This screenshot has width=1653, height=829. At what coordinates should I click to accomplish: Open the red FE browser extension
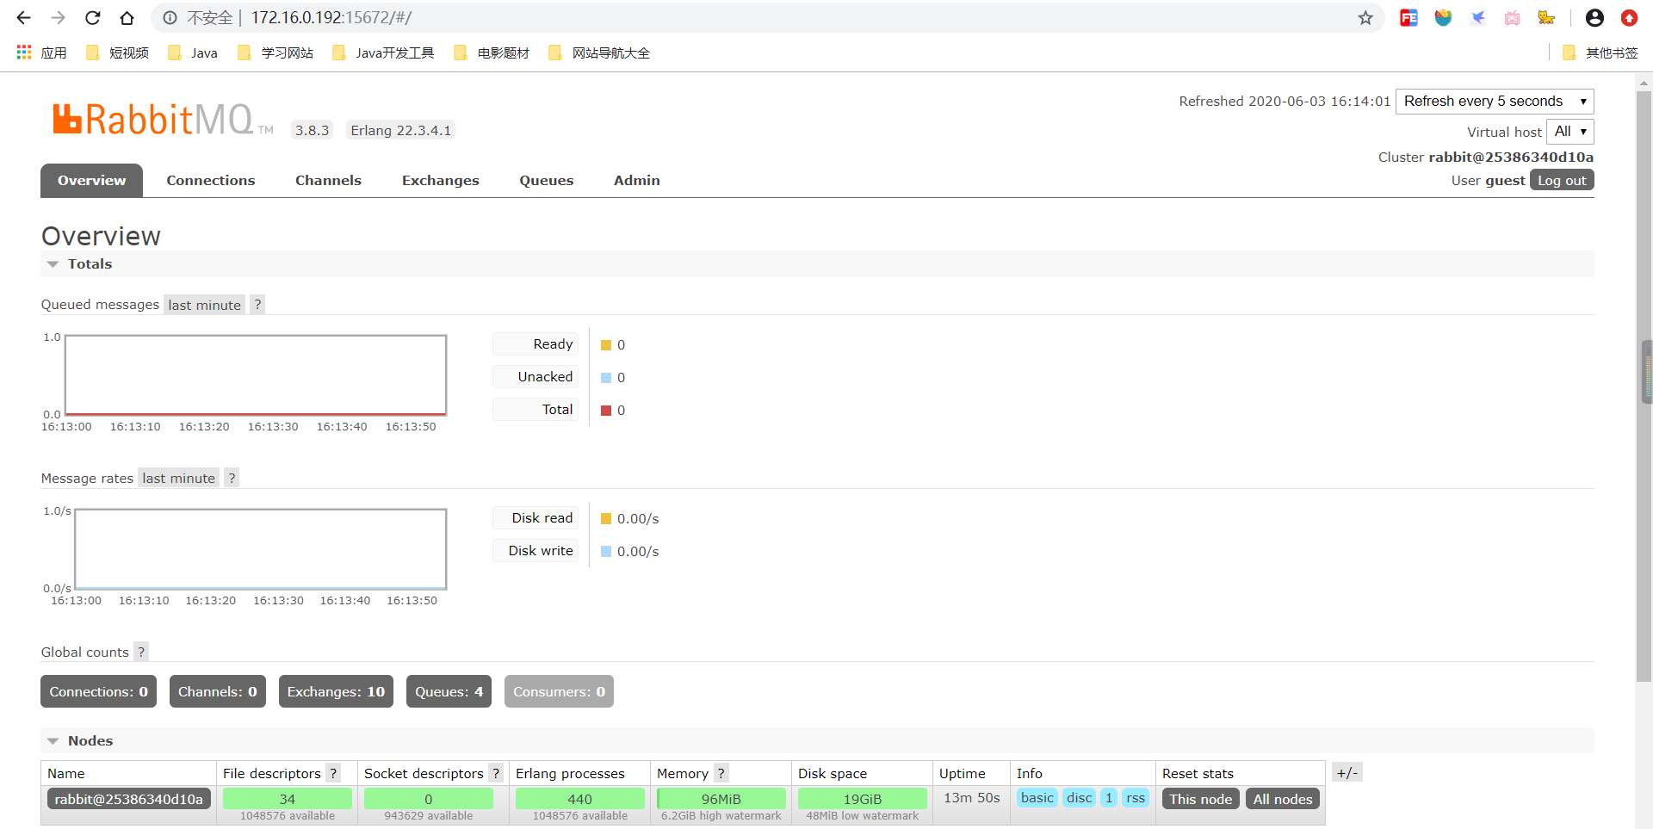pyautogui.click(x=1409, y=18)
